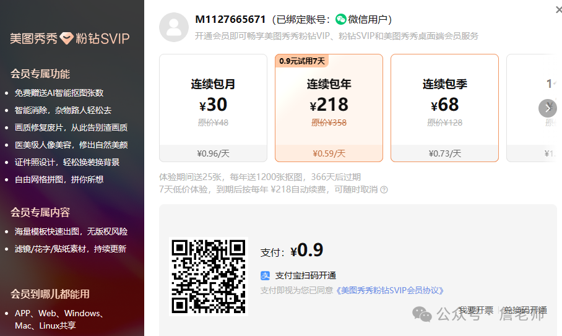Select the 连续包季 ¥68 plan
562x336 pixels.
point(445,108)
